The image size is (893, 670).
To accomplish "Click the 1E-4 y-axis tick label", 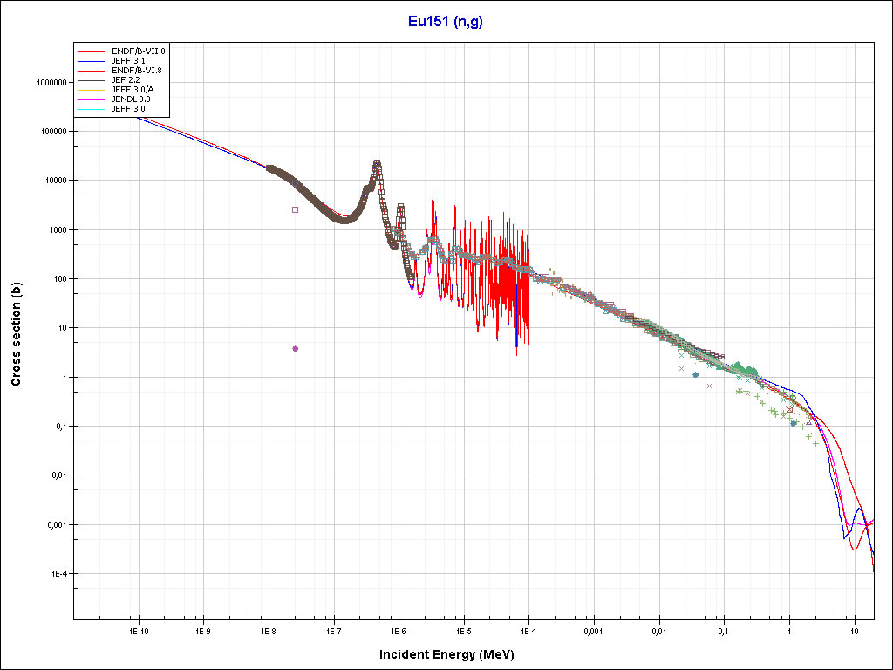I will pos(58,574).
